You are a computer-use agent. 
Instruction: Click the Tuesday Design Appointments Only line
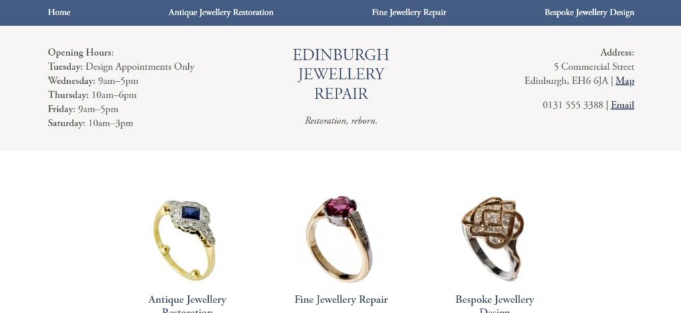tap(121, 67)
